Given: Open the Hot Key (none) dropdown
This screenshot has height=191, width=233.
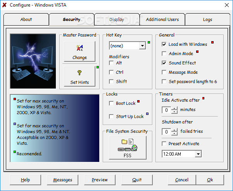Looking at the screenshot, I should click(x=142, y=46).
